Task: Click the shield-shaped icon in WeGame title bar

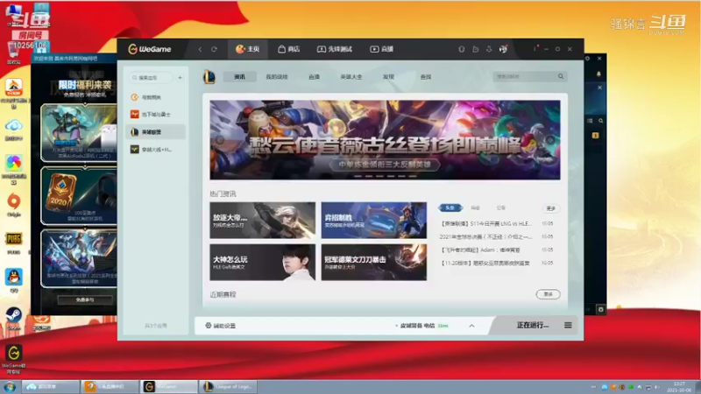Action: [462, 49]
